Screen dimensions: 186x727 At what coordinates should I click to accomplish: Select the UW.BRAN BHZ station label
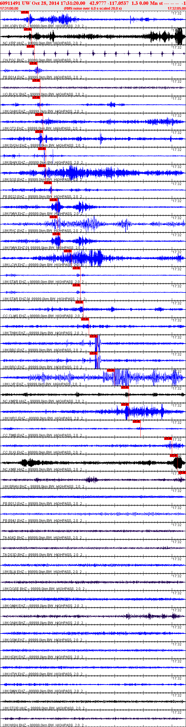coord(15,487)
